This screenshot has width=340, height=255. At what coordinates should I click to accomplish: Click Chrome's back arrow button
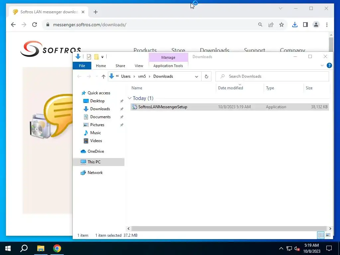tap(13, 25)
